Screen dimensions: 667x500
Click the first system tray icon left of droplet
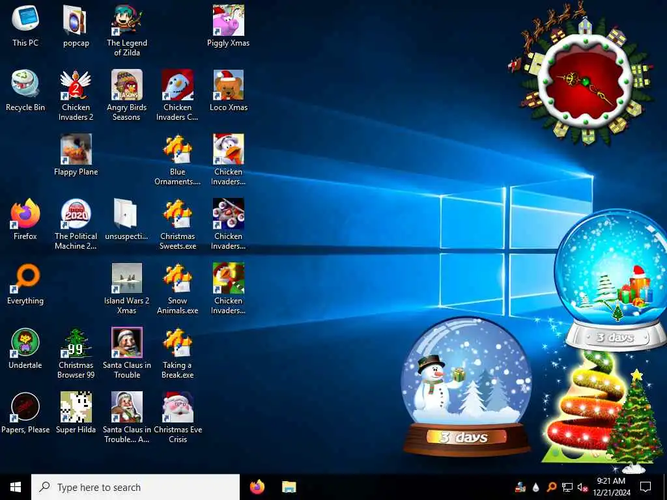pyautogui.click(x=520, y=487)
